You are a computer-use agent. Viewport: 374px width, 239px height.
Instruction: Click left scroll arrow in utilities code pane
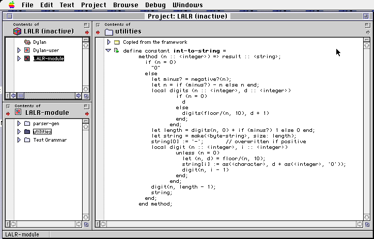[x=103, y=224]
